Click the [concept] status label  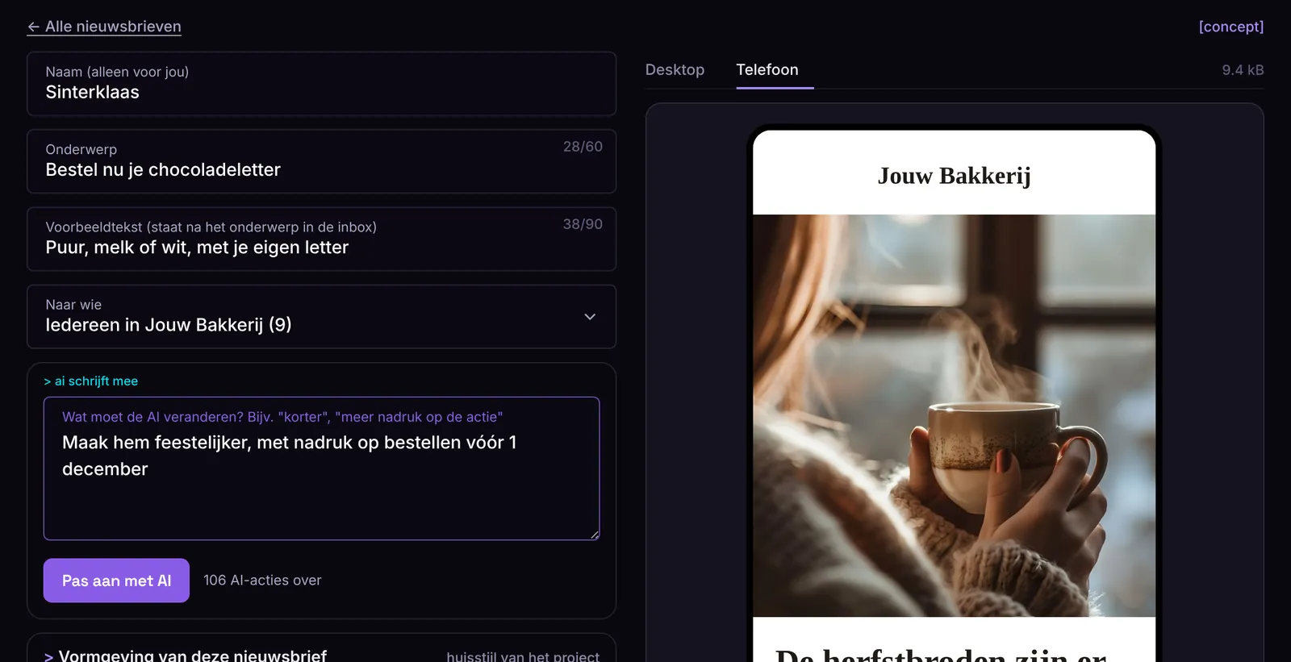[1231, 27]
